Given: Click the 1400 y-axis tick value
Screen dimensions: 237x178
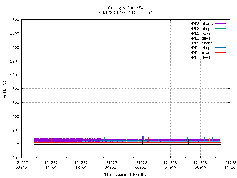Looking at the screenshot, I should pos(14,47).
